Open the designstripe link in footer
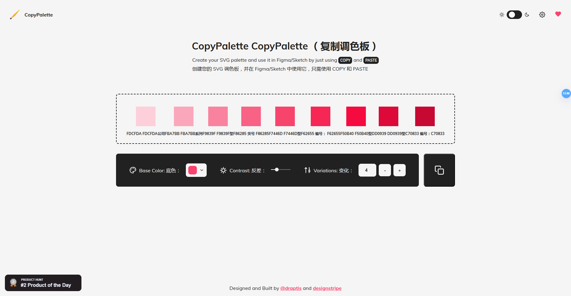 click(x=327, y=288)
